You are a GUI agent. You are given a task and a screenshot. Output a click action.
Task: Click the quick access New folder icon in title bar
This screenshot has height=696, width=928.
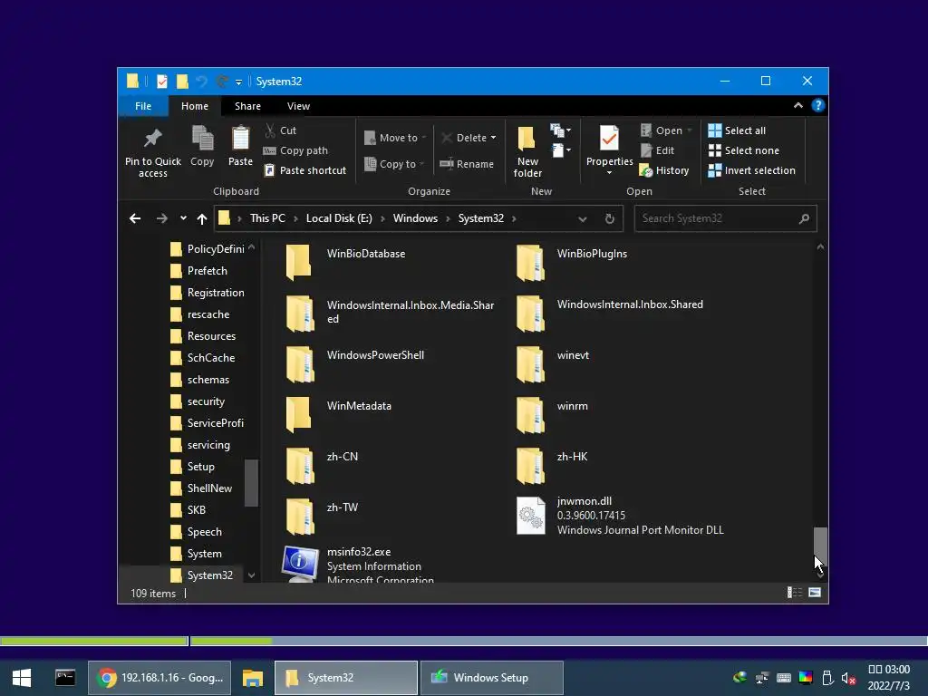pyautogui.click(x=182, y=81)
